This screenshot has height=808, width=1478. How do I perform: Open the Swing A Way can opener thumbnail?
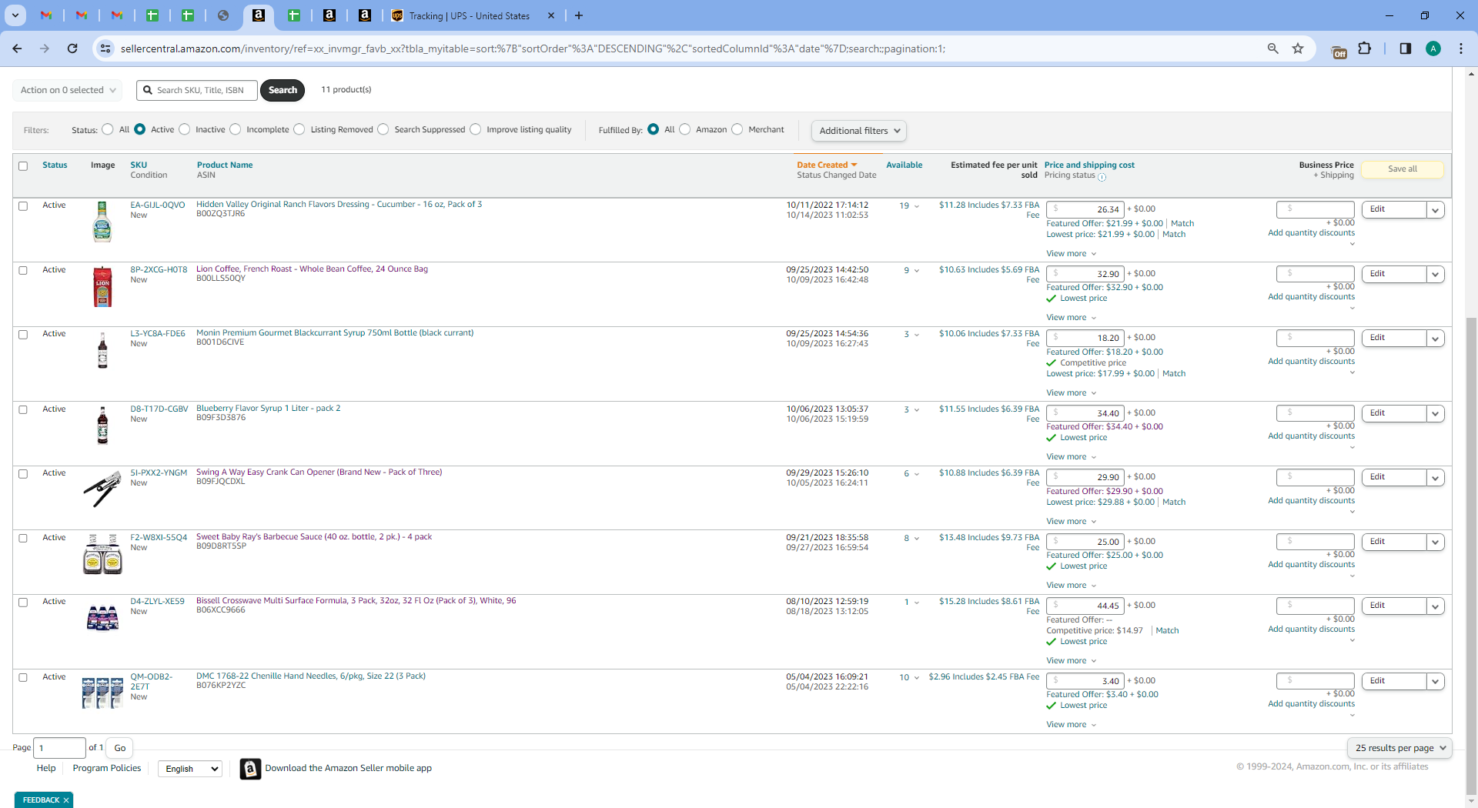[102, 489]
